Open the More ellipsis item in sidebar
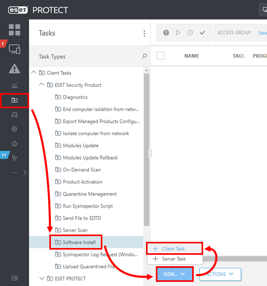Image resolution: width=267 pixels, height=286 pixels. pos(15,173)
